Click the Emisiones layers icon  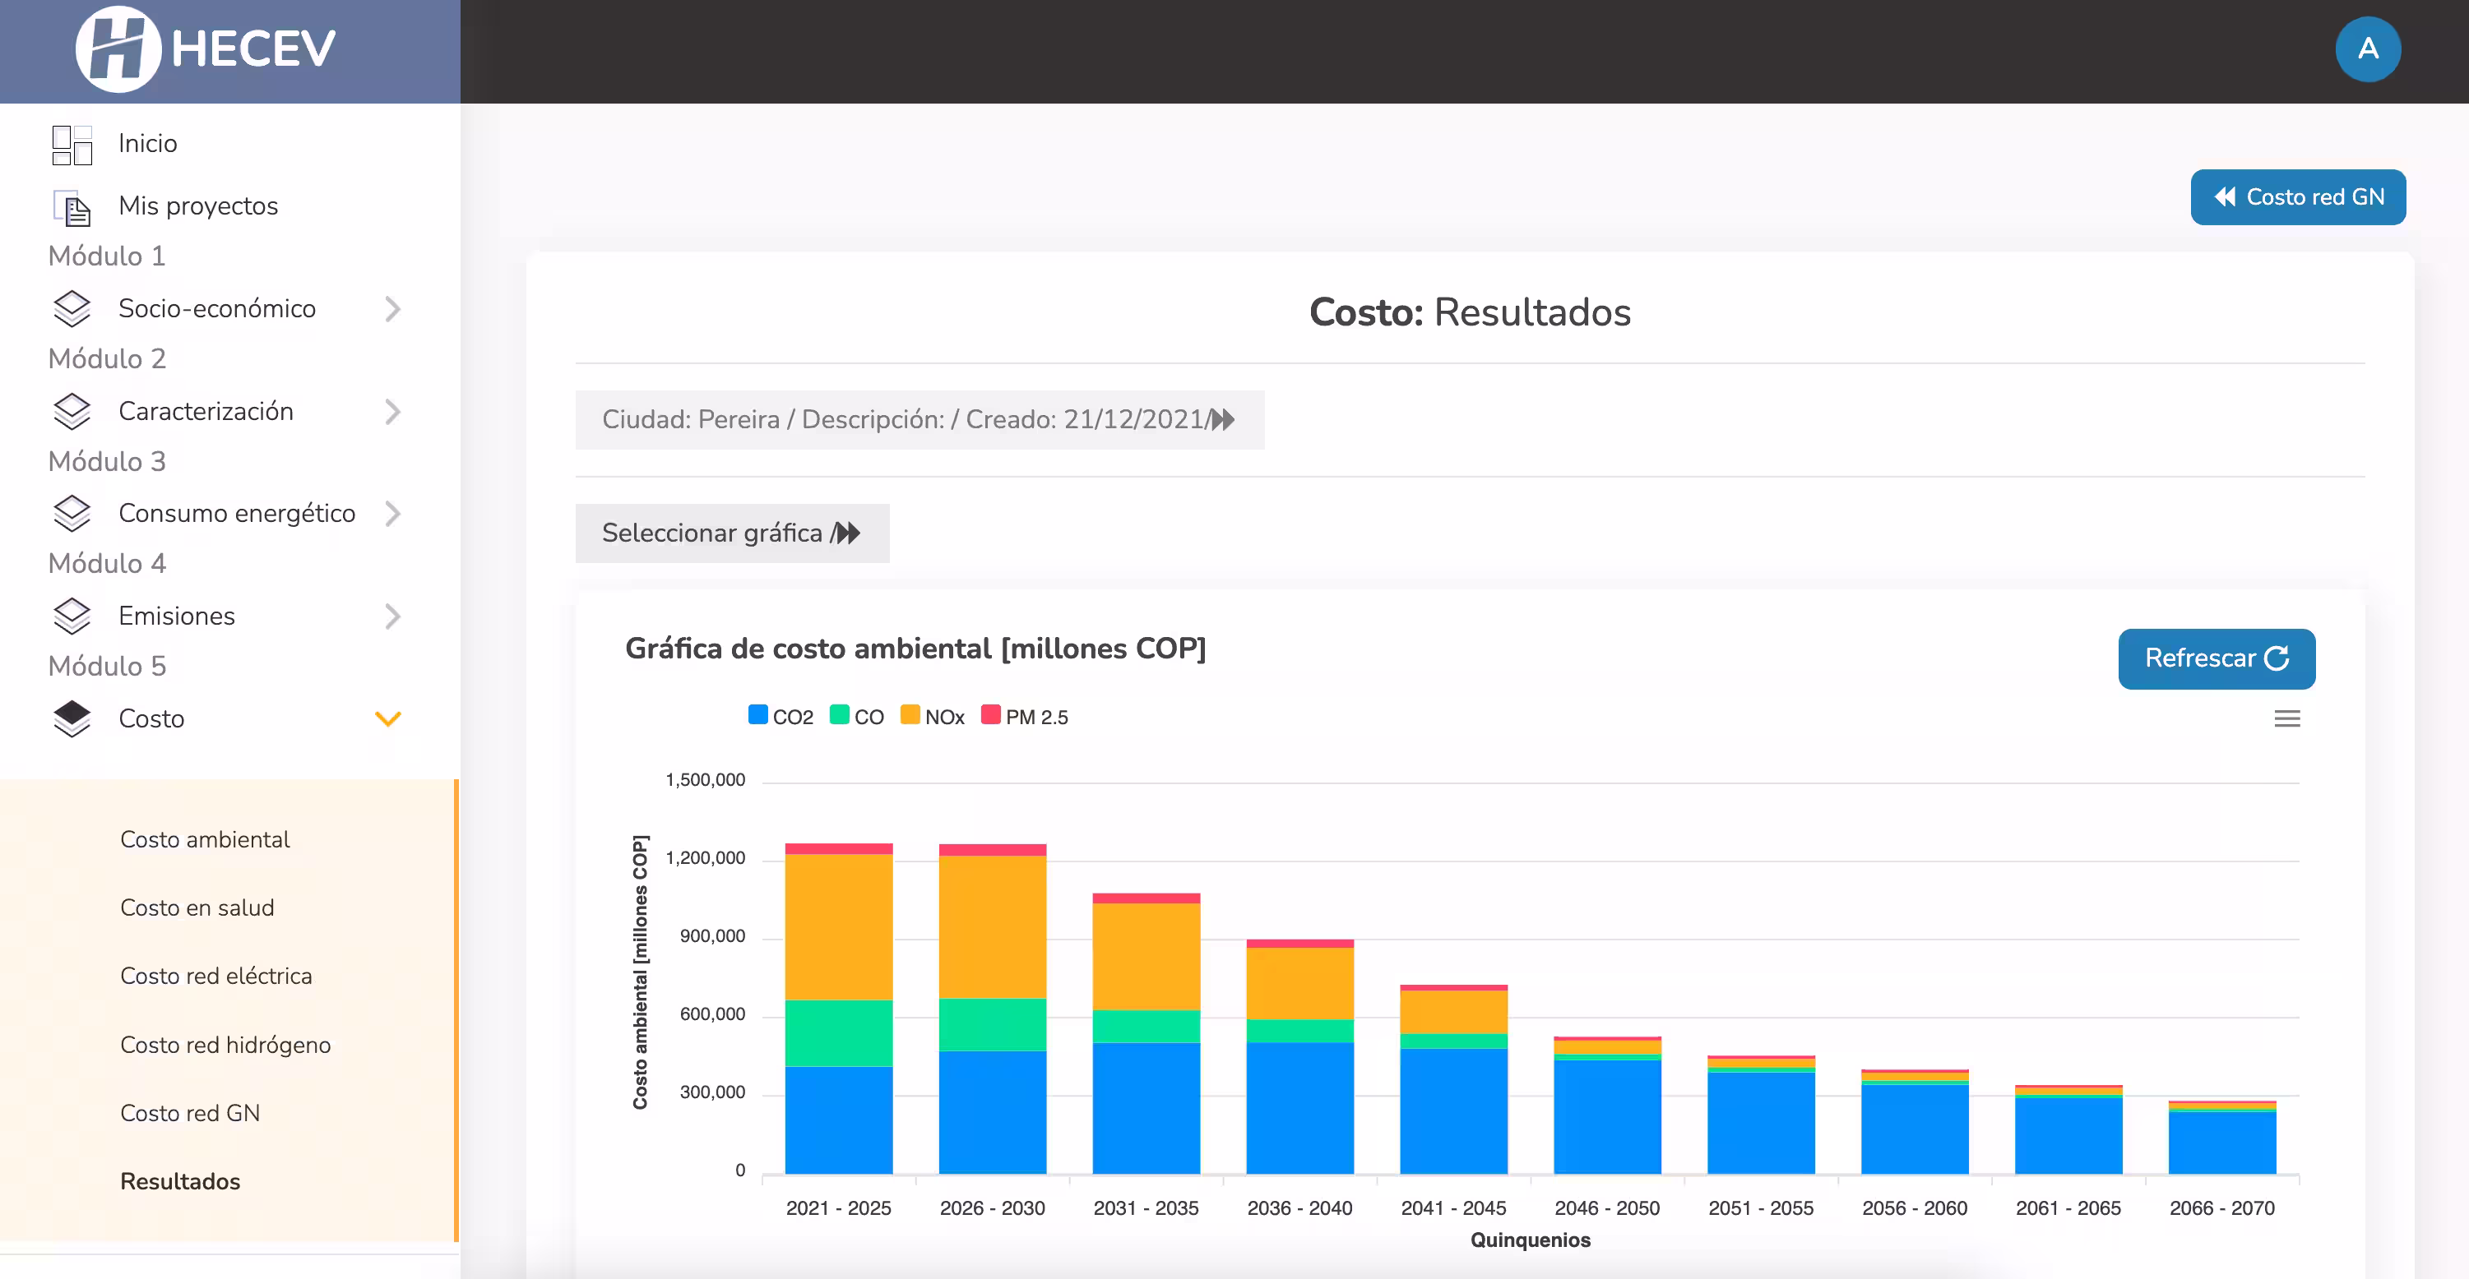pos(72,616)
